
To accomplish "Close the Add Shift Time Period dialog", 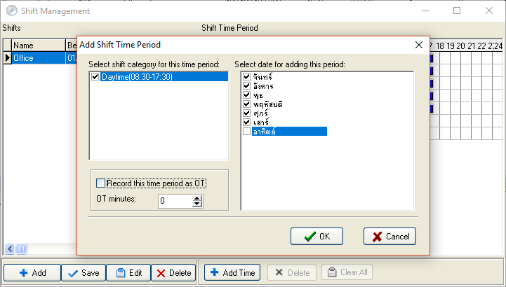I will point(419,45).
